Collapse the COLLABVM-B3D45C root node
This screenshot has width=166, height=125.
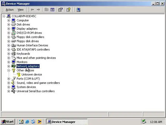point(4,16)
